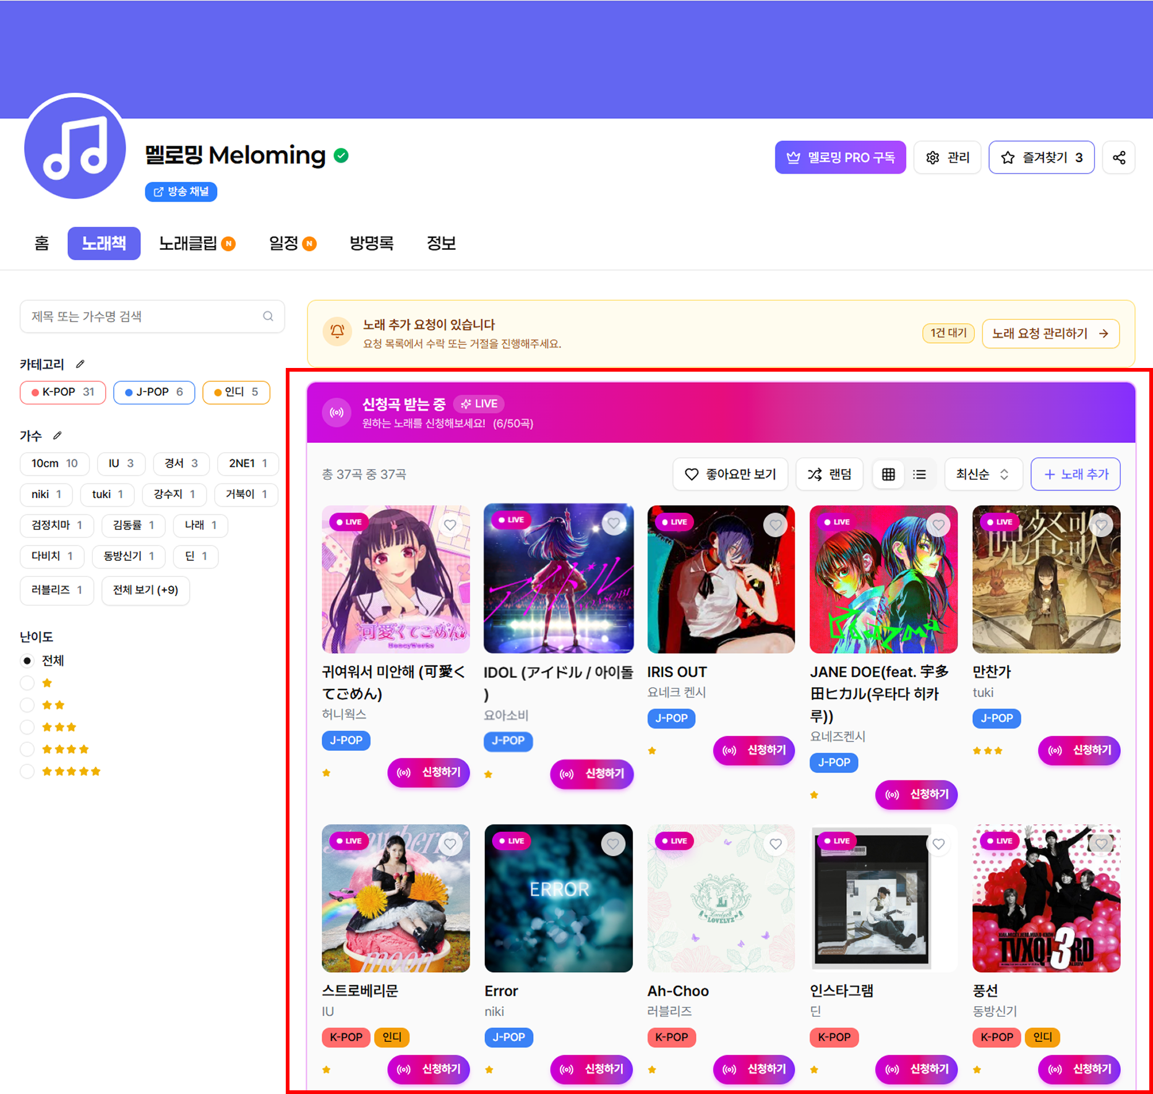Open the IDOL album cover thumbnail
Image resolution: width=1153 pixels, height=1094 pixels.
coord(559,579)
